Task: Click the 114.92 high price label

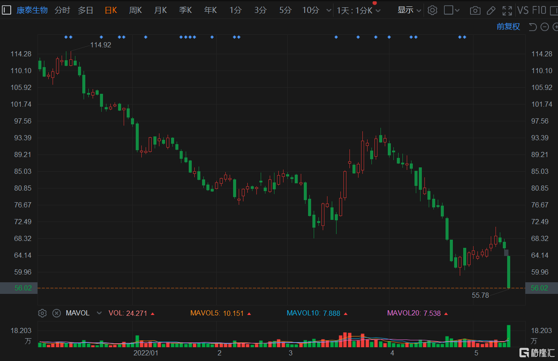Action: pos(100,45)
